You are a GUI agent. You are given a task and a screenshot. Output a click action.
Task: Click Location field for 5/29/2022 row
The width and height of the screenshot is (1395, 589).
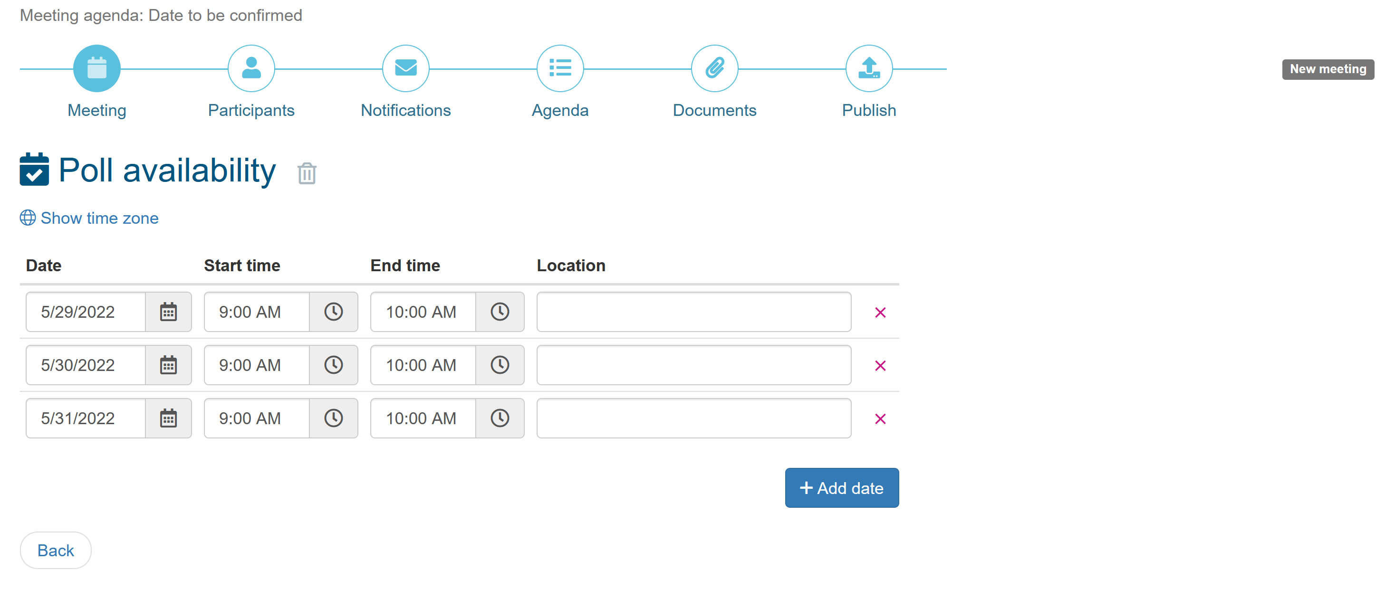coord(693,312)
